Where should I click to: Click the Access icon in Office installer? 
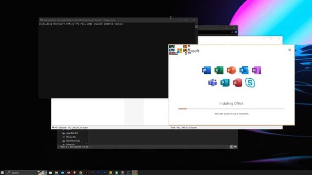pos(237,83)
